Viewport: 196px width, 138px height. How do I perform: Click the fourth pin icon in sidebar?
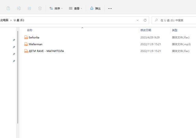(x=14, y=61)
